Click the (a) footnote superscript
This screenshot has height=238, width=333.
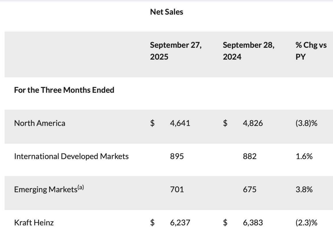[81, 188]
